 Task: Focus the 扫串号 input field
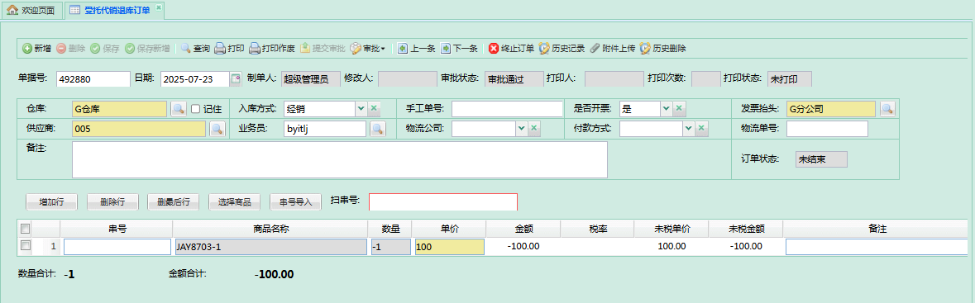click(x=442, y=201)
